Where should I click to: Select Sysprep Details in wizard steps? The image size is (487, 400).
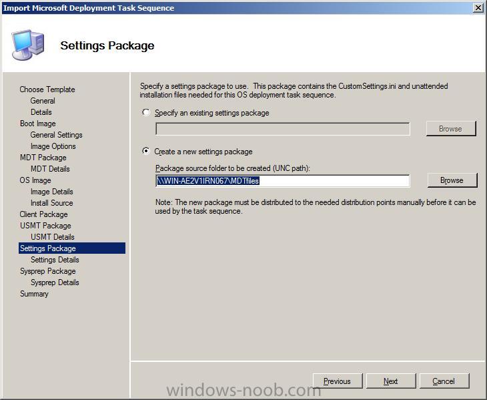pos(55,282)
